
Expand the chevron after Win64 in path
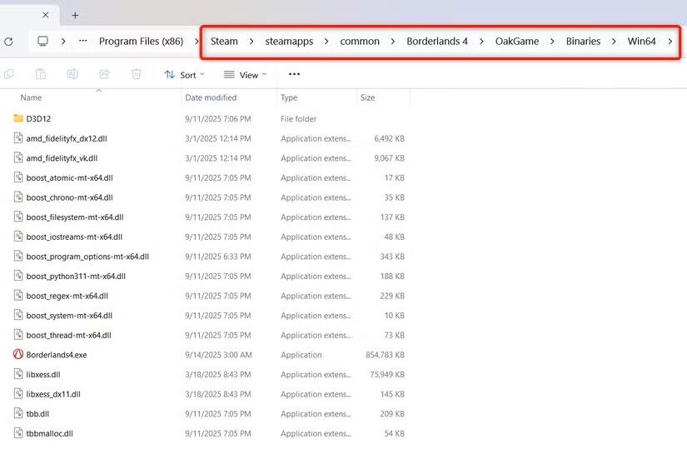[670, 42]
